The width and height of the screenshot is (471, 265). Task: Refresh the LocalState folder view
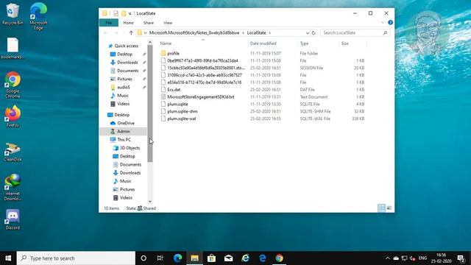click(x=314, y=32)
